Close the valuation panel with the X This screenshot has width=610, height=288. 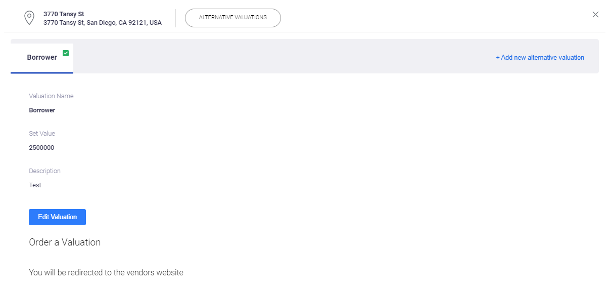click(x=595, y=15)
